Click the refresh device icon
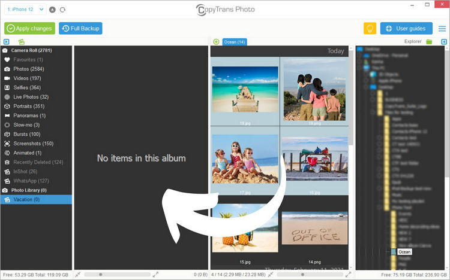Image resolution: width=450 pixels, height=280 pixels. [63, 10]
